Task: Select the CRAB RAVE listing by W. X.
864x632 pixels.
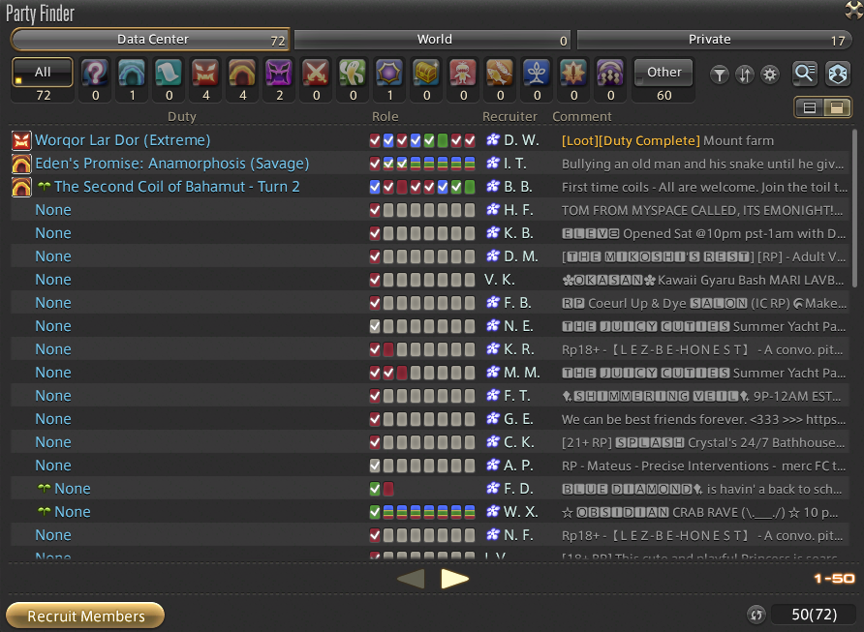Action: click(x=430, y=512)
